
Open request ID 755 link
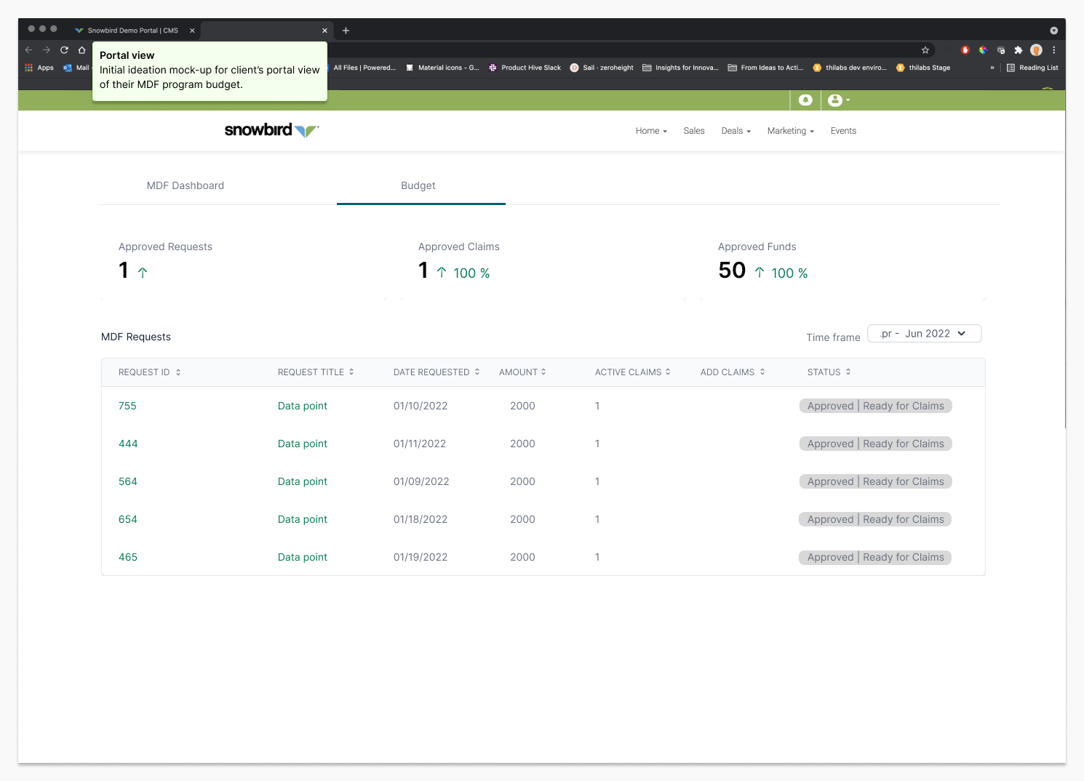click(127, 406)
